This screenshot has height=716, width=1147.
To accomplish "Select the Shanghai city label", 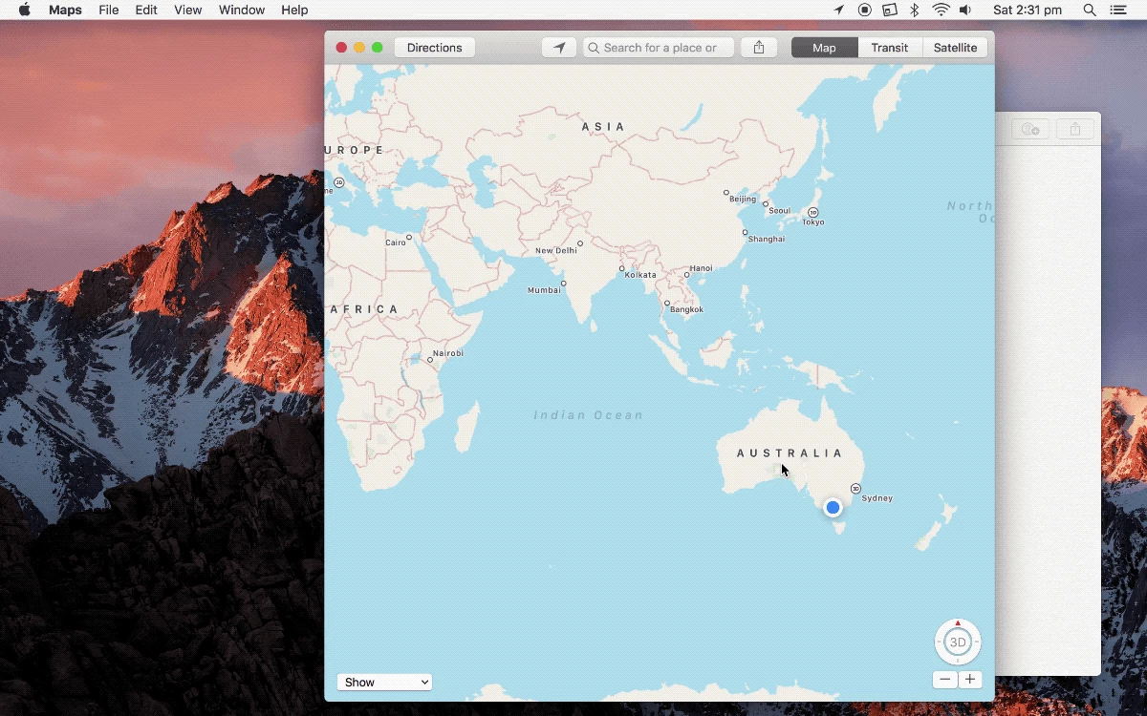I will coord(767,239).
